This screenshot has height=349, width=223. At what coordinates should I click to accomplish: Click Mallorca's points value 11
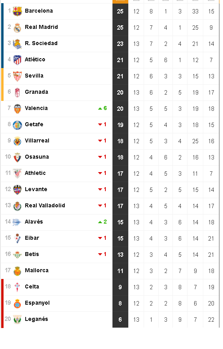(120, 271)
